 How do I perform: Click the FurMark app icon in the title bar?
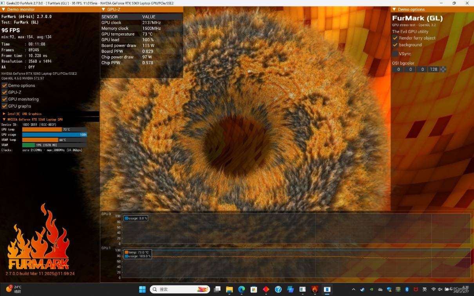pyautogui.click(x=3, y=3)
